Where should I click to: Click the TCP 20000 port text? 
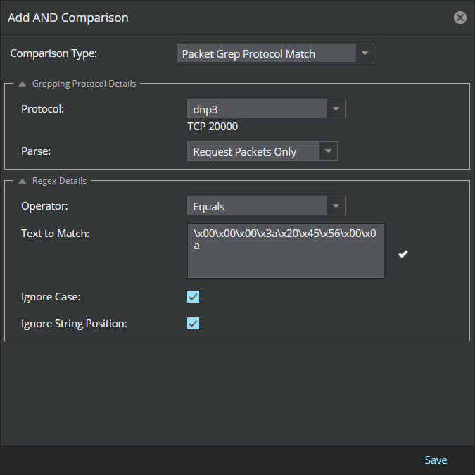tap(213, 127)
